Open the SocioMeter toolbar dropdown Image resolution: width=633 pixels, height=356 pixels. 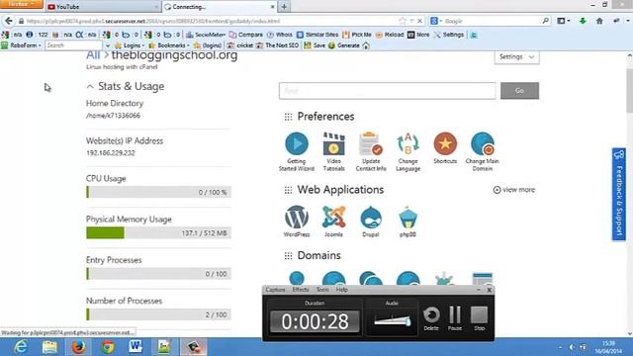(x=206, y=35)
